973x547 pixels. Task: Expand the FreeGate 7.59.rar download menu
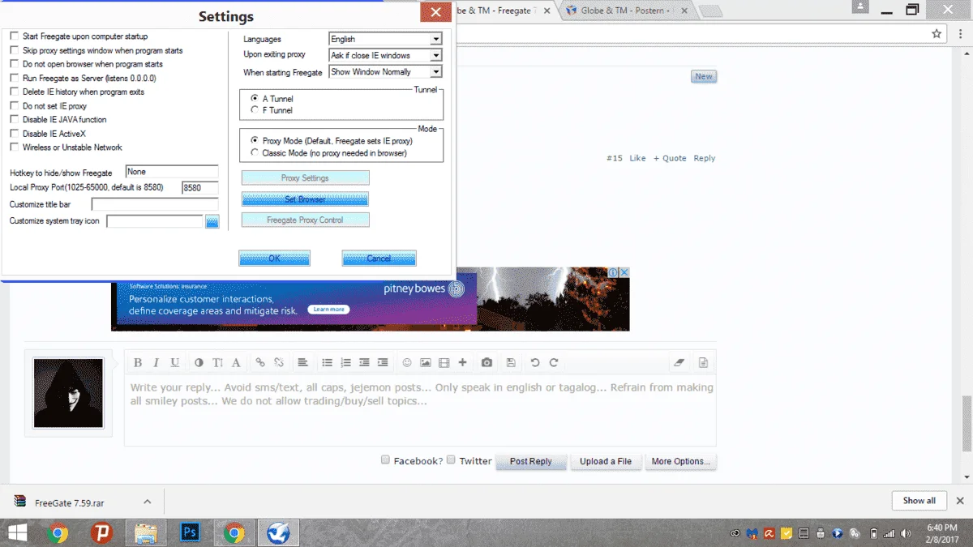click(x=147, y=502)
